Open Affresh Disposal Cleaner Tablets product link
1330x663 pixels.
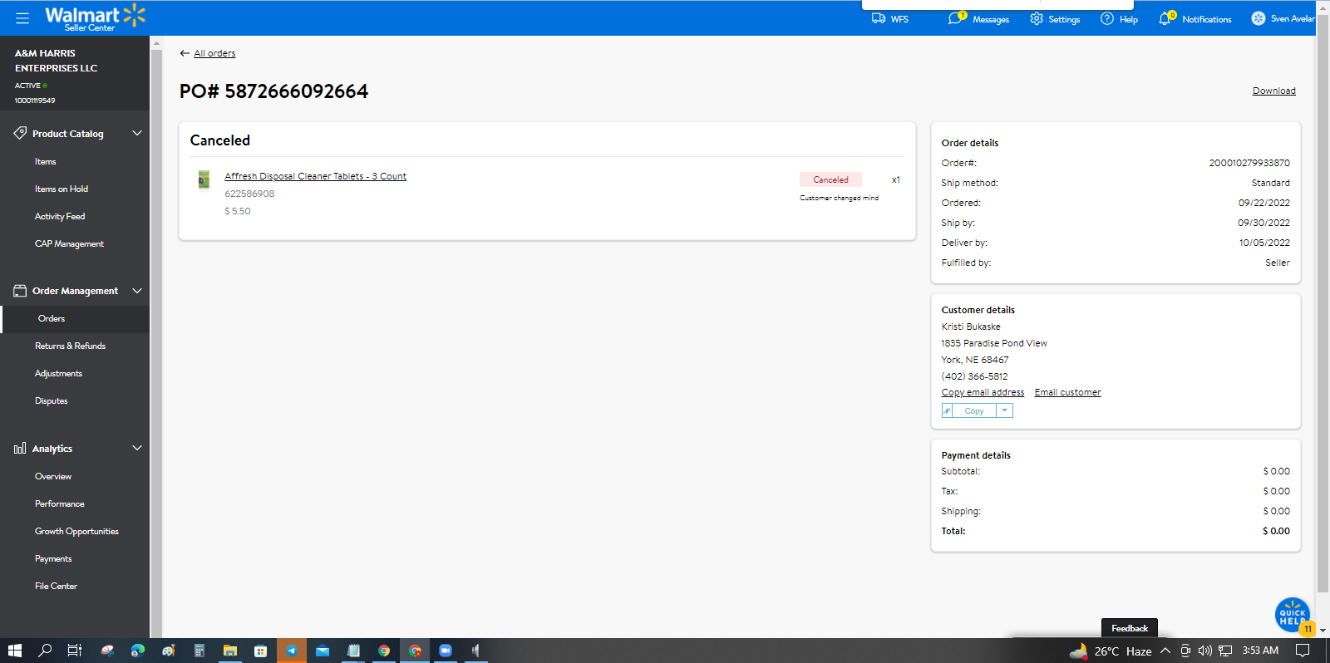[x=316, y=176]
